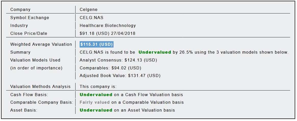This screenshot has width=297, height=121.
Task: Click the green Undervalued word in Summary
Action: point(155,52)
